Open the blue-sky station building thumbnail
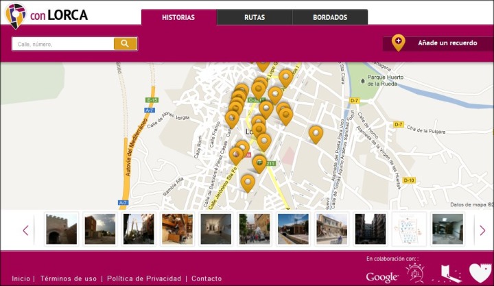494x286 pixels. pyautogui.click(x=293, y=229)
